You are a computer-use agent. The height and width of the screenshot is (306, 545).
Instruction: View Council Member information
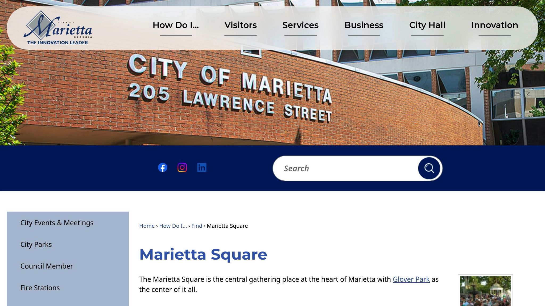47,266
